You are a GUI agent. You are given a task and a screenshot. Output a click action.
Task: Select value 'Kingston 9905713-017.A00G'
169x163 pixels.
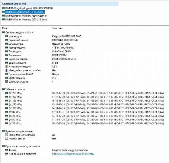click(x=67, y=36)
